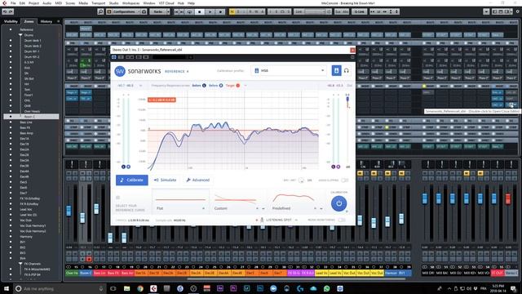
Task: Toggle the Target curve indicator
Action: pyautogui.click(x=238, y=86)
